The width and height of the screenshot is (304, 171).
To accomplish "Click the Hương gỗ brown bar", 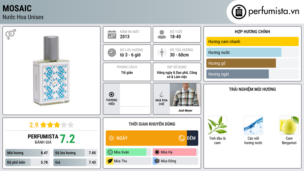I will [241, 63].
